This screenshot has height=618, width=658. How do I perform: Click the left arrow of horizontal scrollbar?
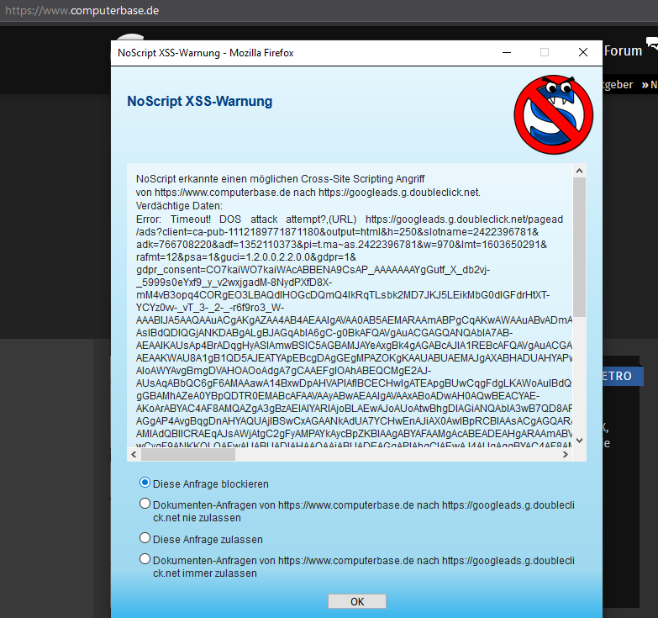(x=134, y=455)
